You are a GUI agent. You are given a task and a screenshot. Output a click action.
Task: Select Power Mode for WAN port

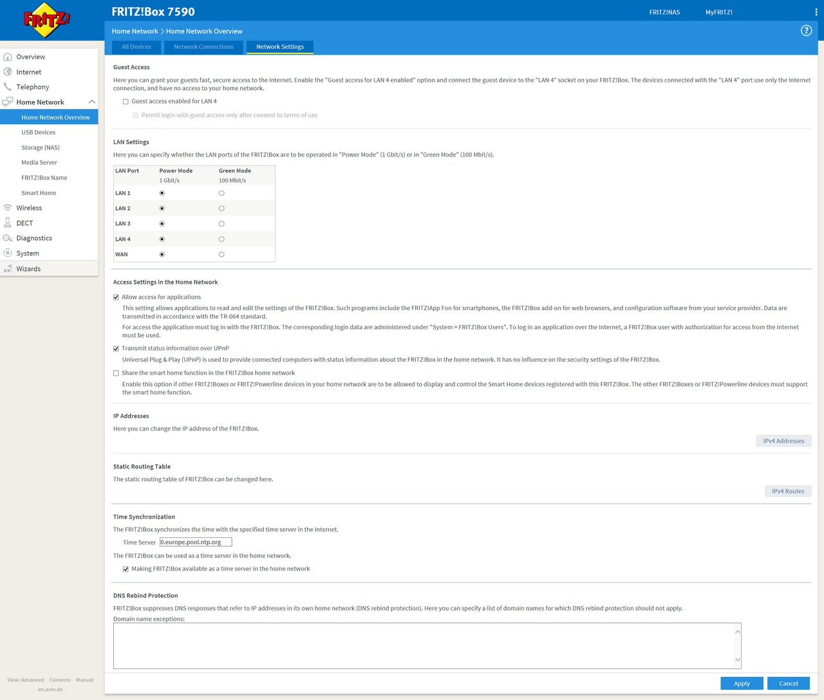tap(162, 255)
